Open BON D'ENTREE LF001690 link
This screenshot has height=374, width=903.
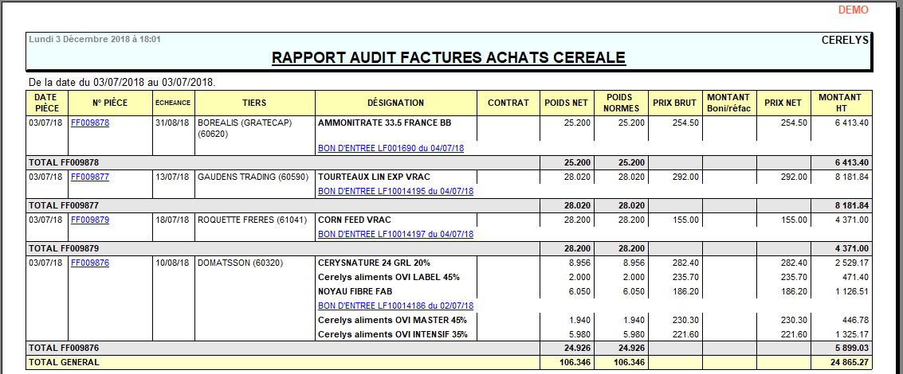pos(391,148)
